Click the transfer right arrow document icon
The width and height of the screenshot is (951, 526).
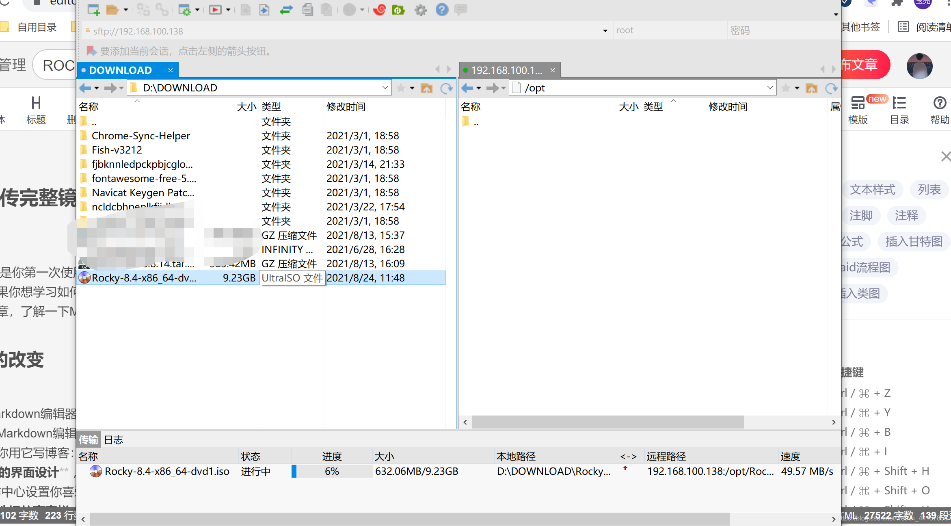tap(264, 9)
